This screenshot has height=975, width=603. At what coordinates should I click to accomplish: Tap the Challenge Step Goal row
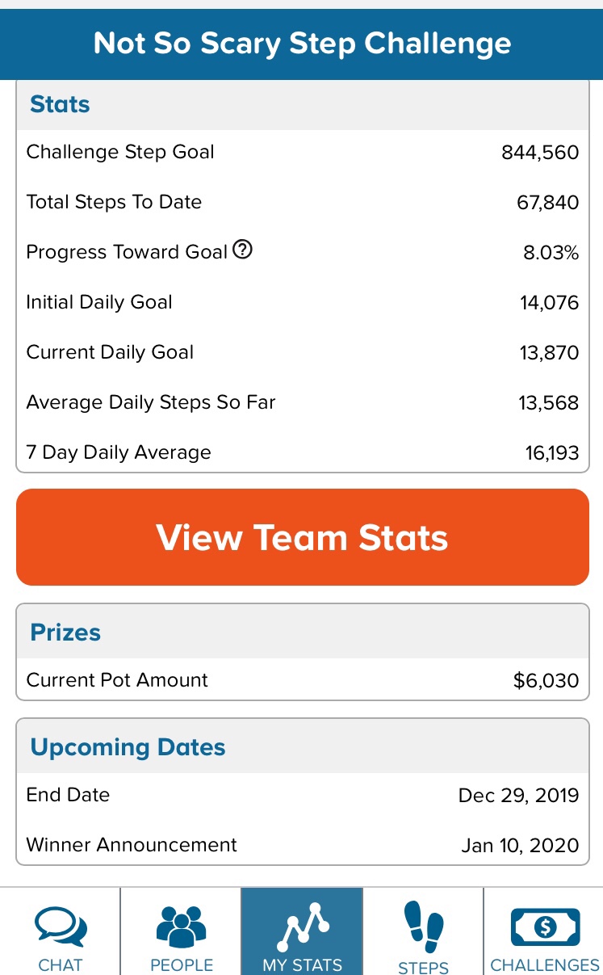click(x=302, y=152)
